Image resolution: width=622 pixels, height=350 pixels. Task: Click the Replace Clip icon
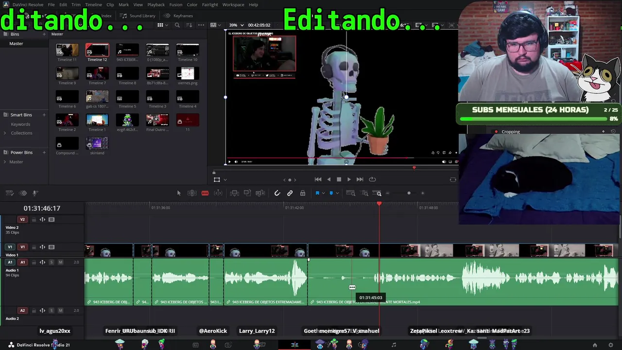(x=260, y=193)
